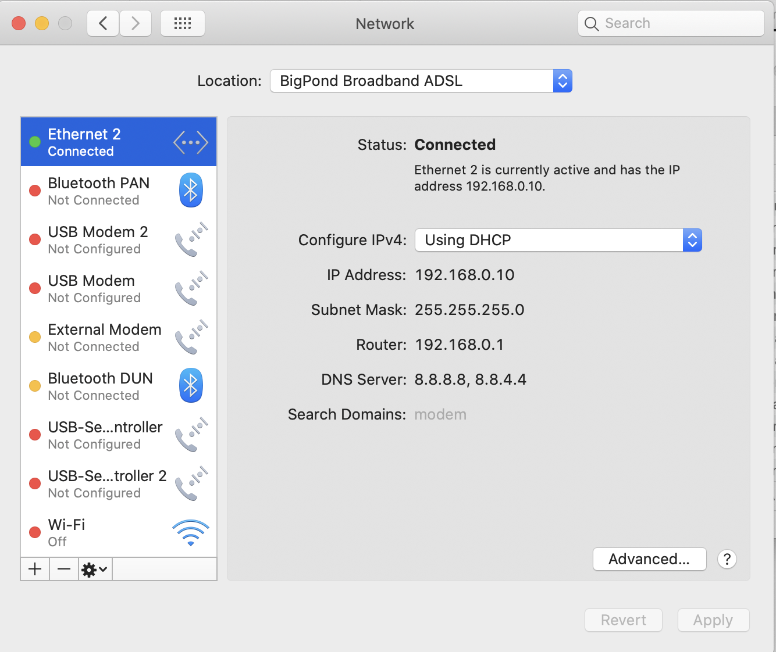Screen dimensions: 776x652
Task: Click the IP Address value 192.168.0.10
Action: point(465,275)
